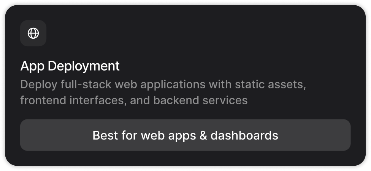Image resolution: width=371 pixels, height=171 pixels.
Task: Click the "Best for web apps & dashboards" button
Action: click(x=185, y=135)
